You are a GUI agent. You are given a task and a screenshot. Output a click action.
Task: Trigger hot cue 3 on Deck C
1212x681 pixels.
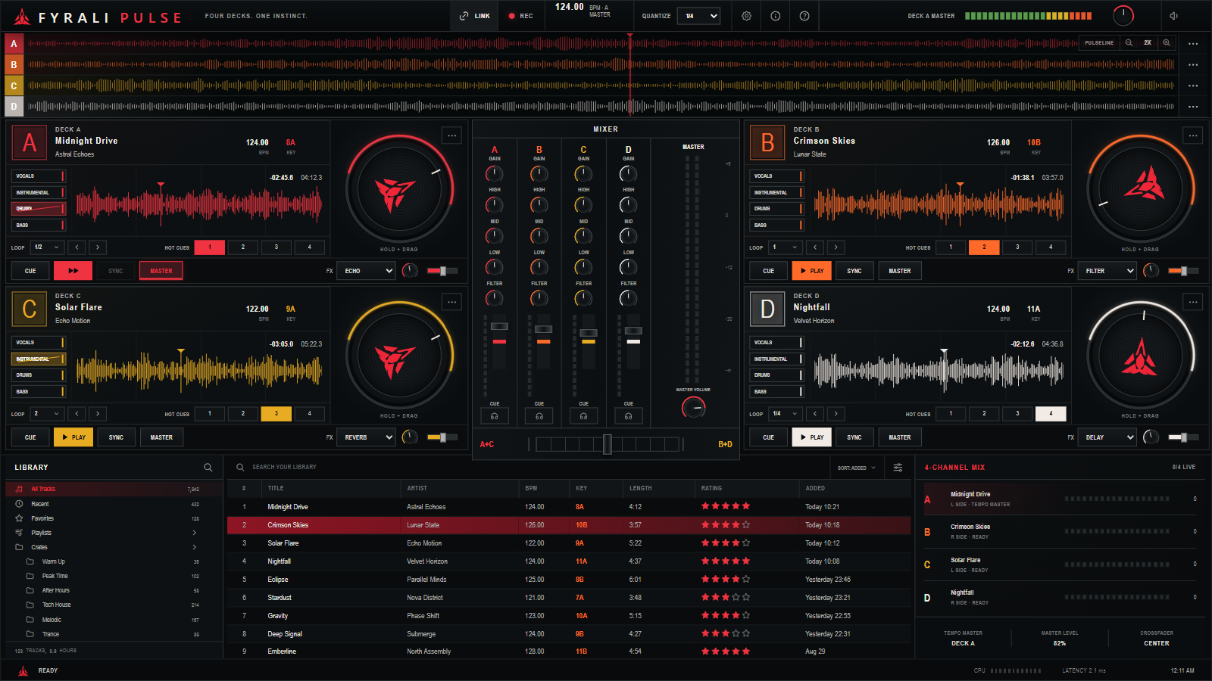[x=276, y=414]
